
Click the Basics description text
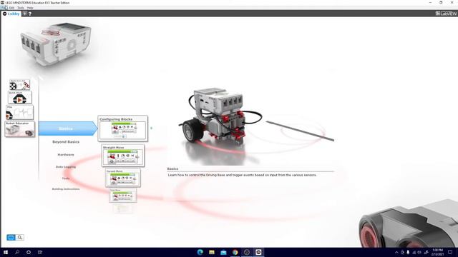[242, 175]
